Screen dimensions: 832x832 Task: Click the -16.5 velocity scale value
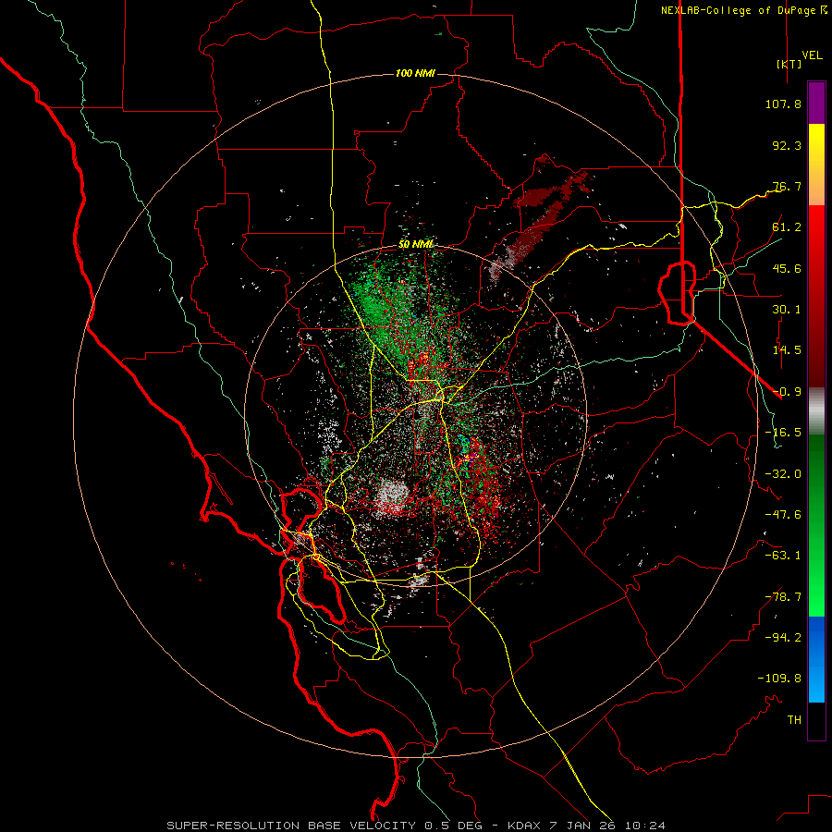tap(783, 433)
